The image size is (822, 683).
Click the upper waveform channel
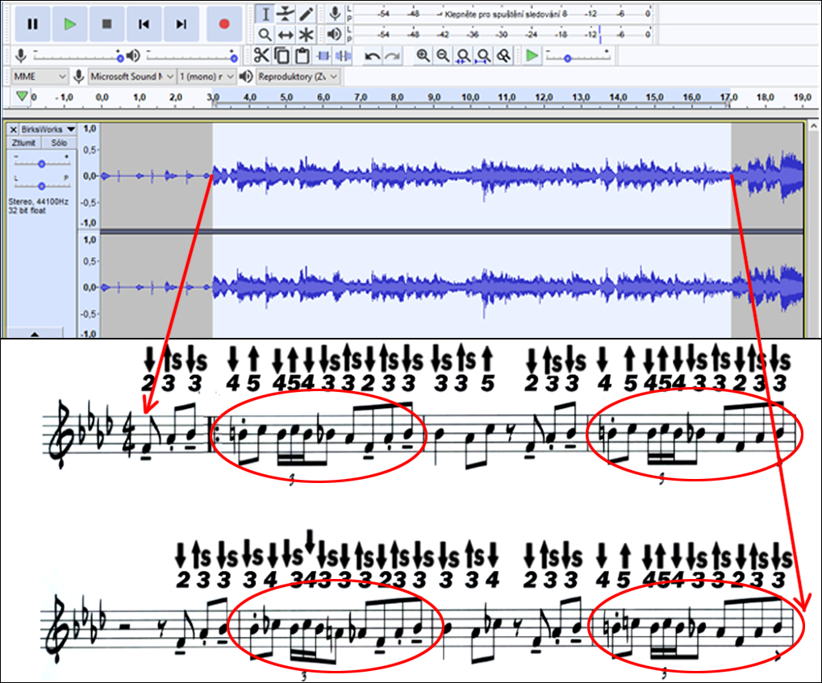tap(452, 176)
